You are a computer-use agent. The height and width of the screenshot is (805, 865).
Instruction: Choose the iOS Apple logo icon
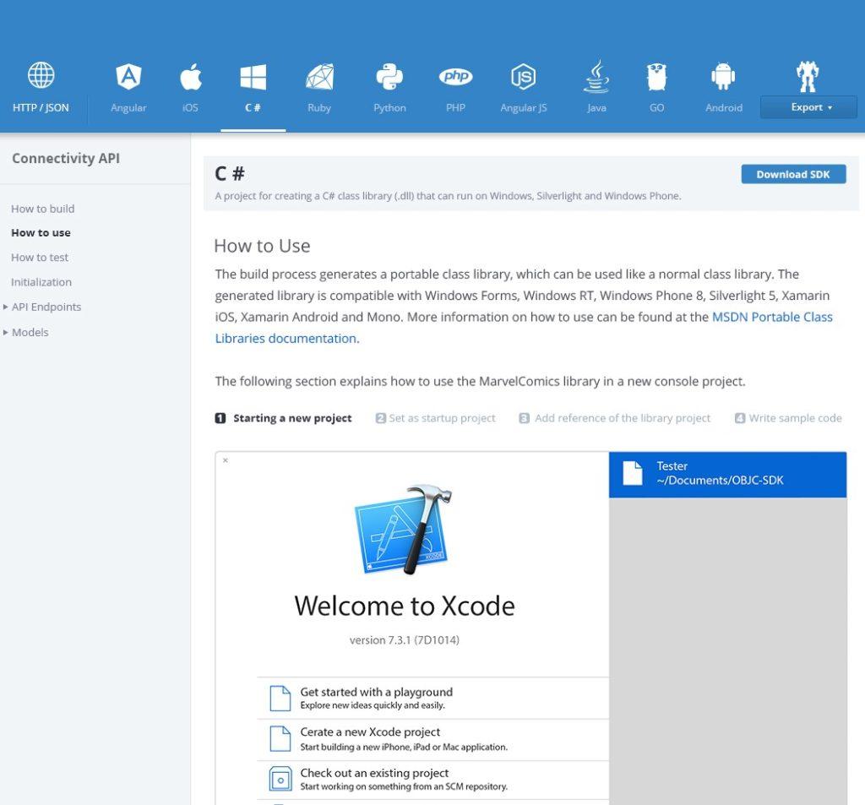pyautogui.click(x=191, y=76)
